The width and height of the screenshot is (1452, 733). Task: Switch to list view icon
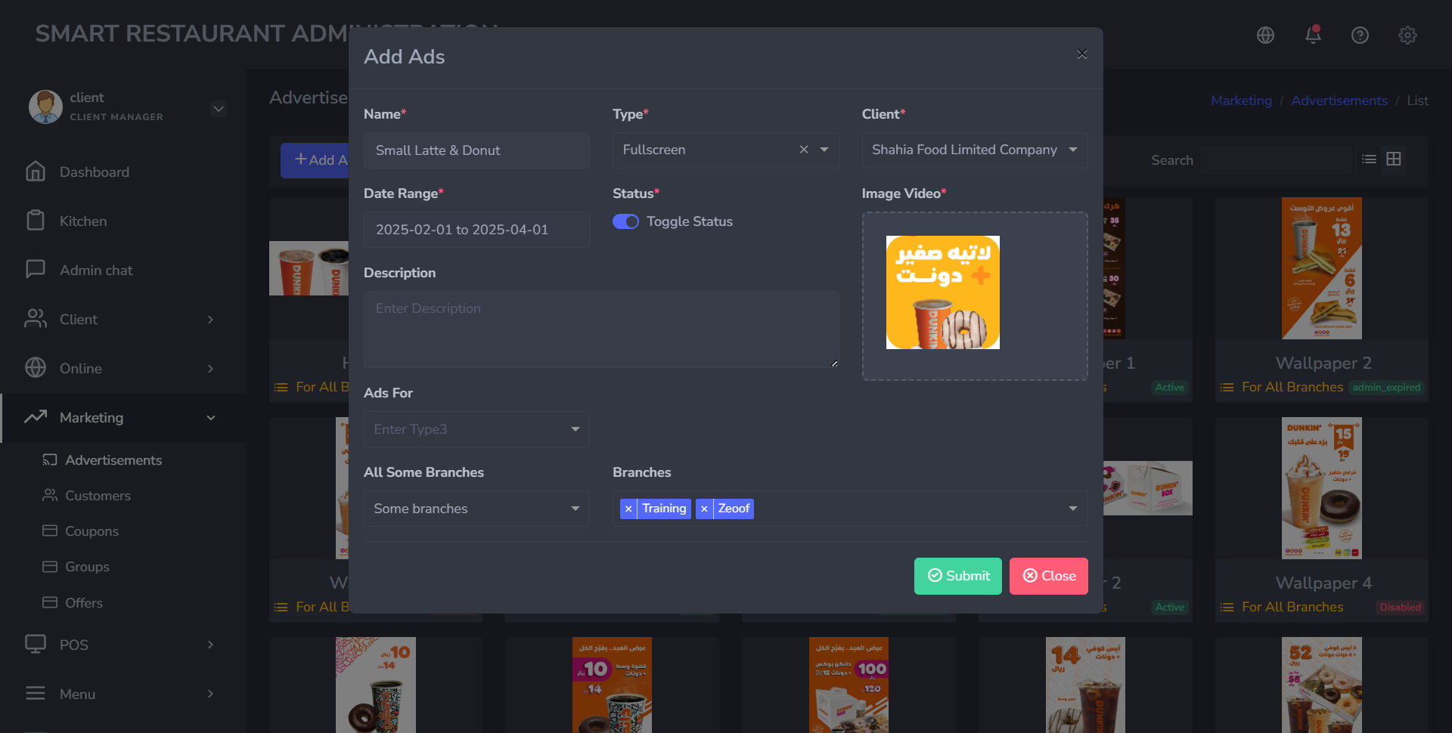coord(1369,159)
